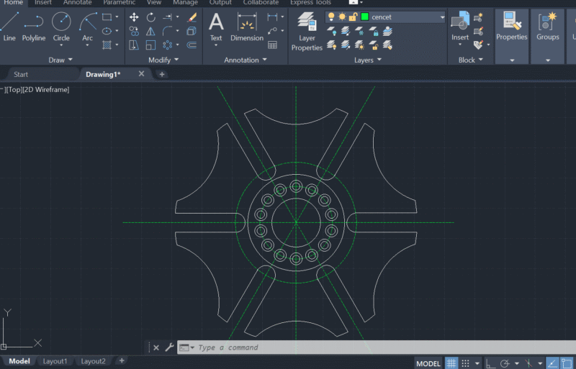Activate the Rotate tool
The width and height of the screenshot is (576, 369).
point(150,17)
